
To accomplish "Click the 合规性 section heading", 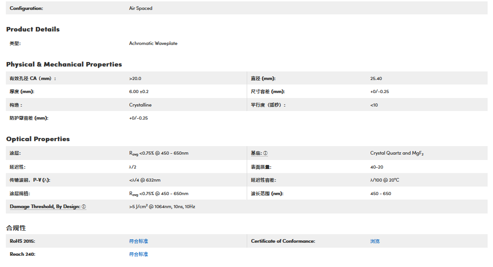I will (16, 228).
